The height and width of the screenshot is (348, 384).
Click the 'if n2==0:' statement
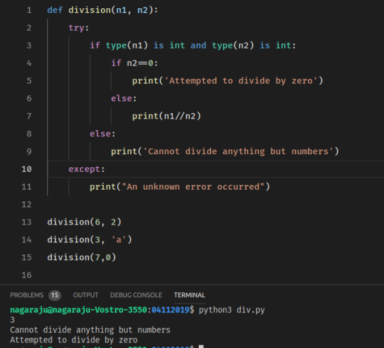[134, 63]
